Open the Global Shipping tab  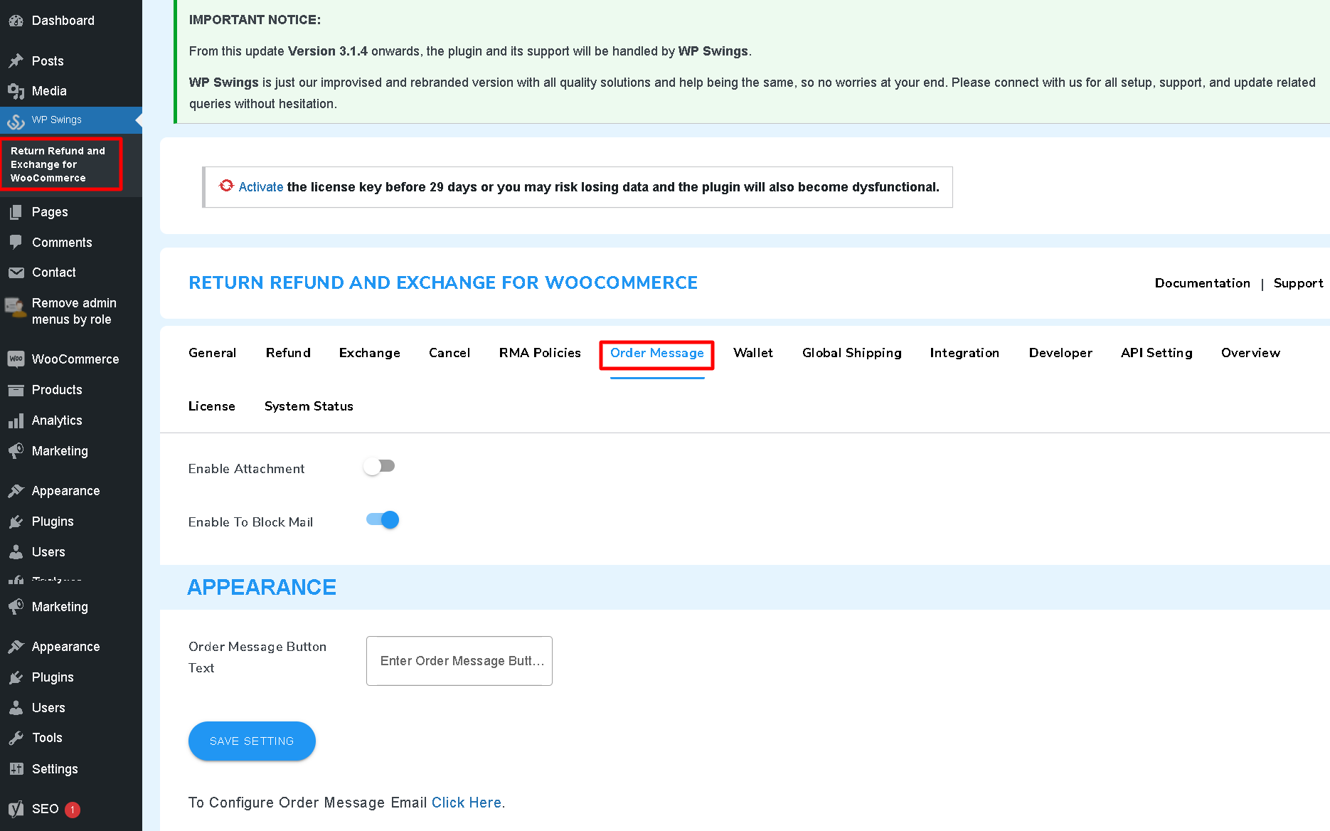click(852, 353)
